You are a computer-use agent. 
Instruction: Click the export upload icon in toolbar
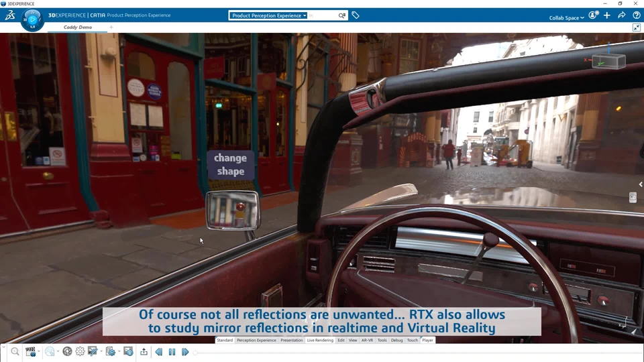pos(144,352)
